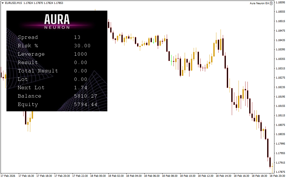Select the Balance value 5810.27
This screenshot has height=179, width=287.
point(85,96)
